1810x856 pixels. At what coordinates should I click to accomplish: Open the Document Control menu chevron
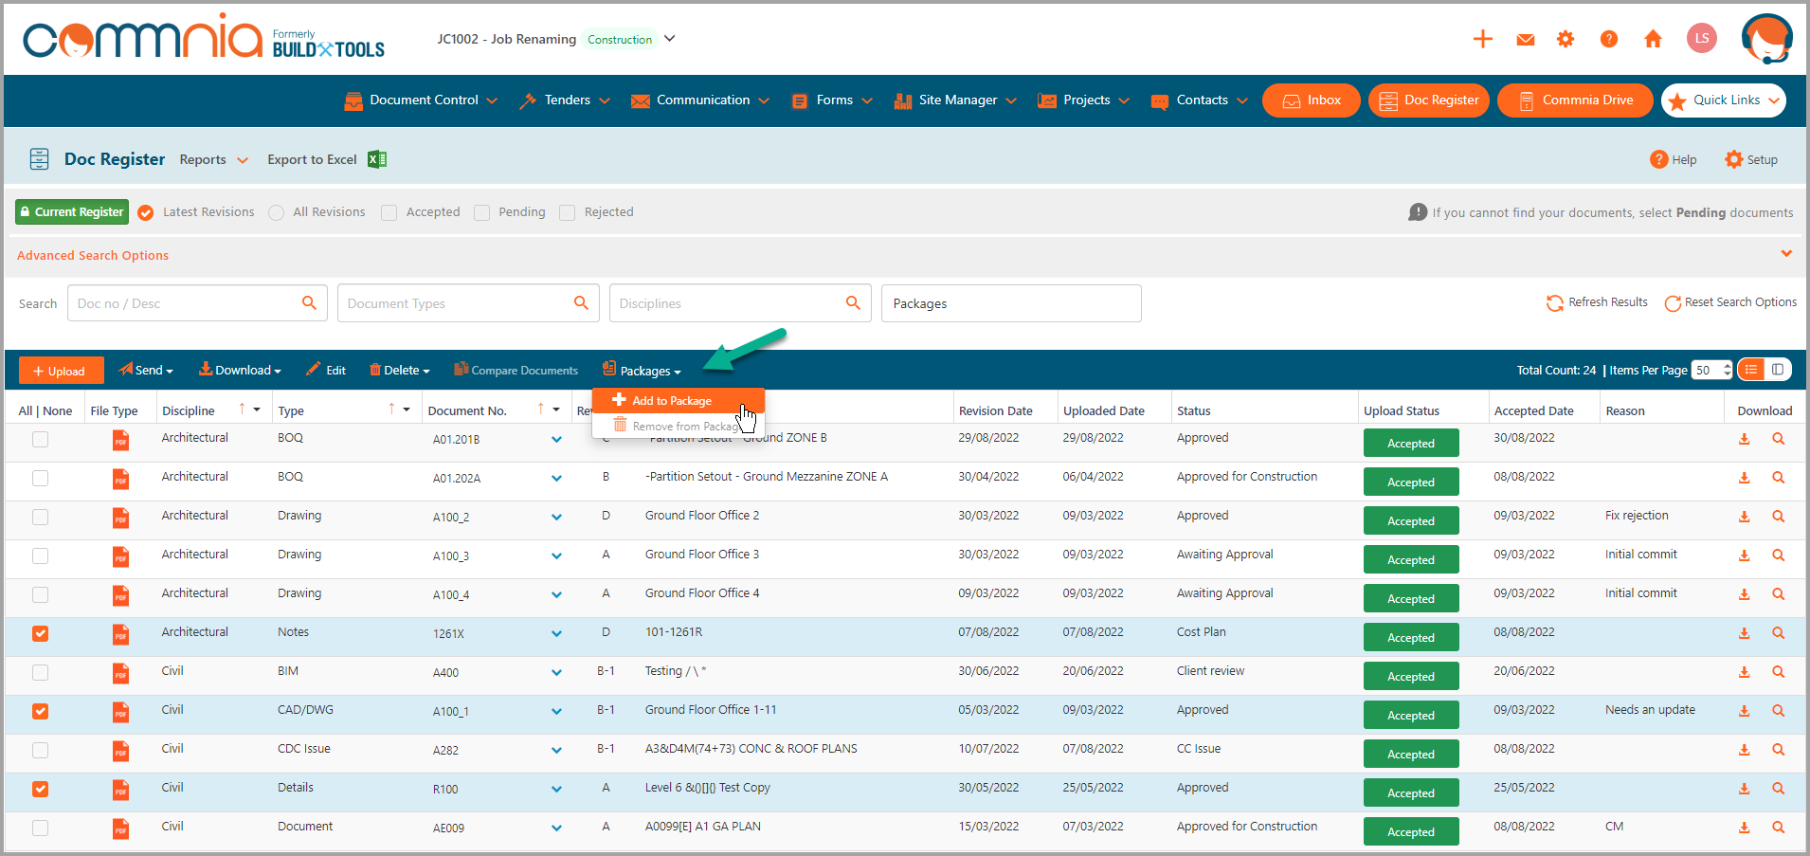click(493, 100)
